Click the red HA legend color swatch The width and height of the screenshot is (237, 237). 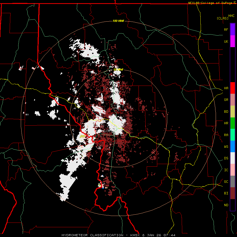[x=233, y=88]
